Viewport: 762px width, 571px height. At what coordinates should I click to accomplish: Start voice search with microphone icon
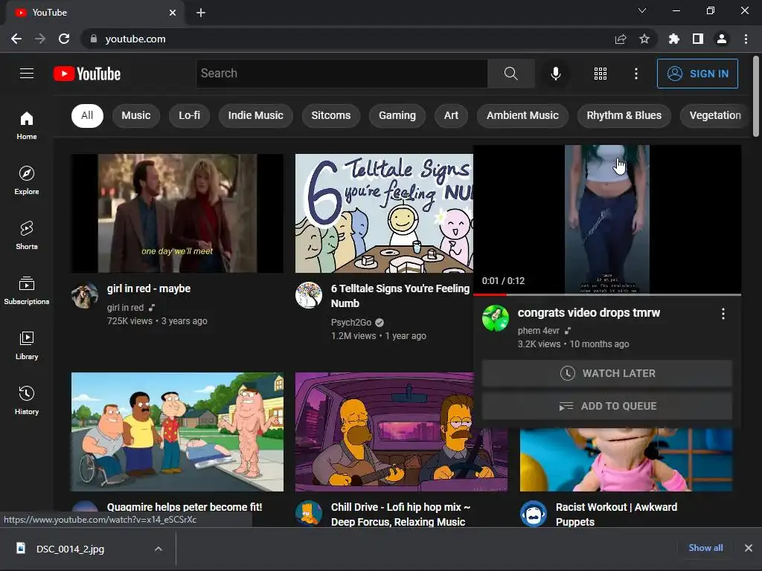click(555, 74)
